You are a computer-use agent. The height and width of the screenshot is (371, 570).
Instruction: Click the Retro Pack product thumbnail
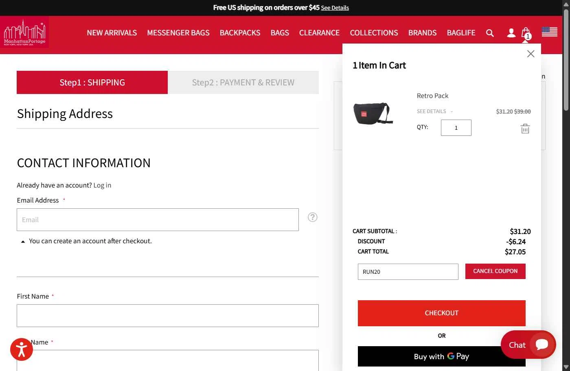(x=373, y=113)
